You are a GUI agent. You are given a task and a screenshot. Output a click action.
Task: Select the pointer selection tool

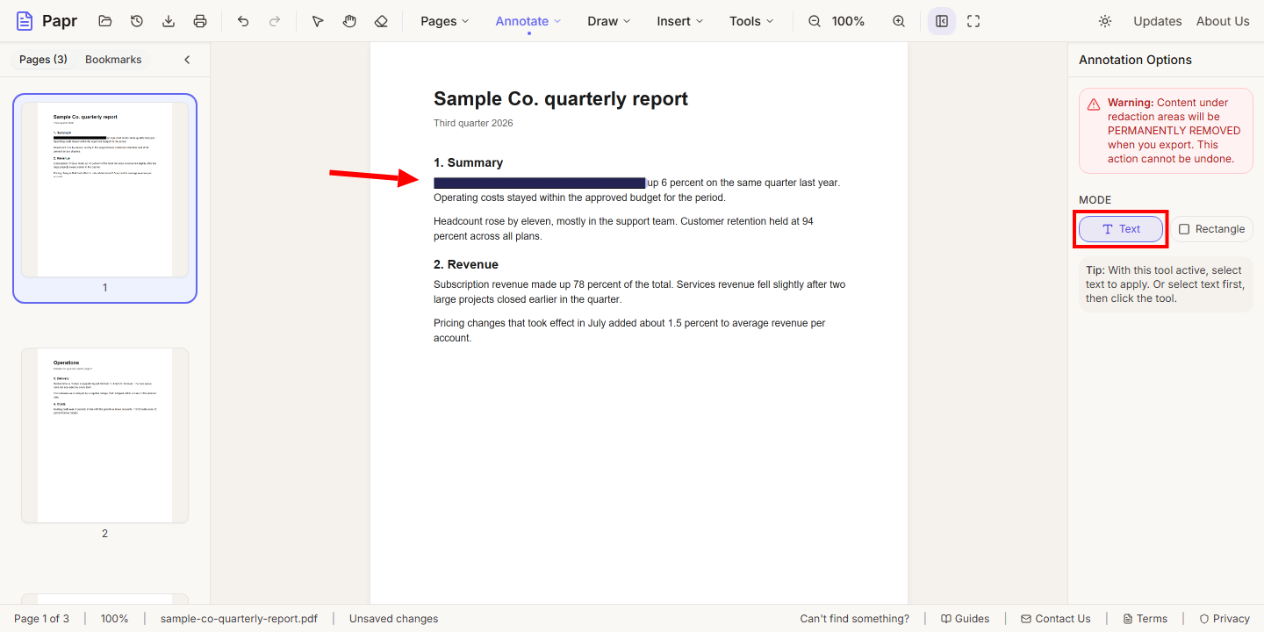click(x=318, y=21)
